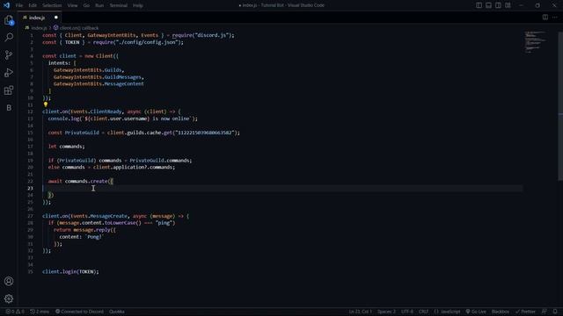Open the Edit menu
This screenshot has width=563, height=316.
click(33, 5)
